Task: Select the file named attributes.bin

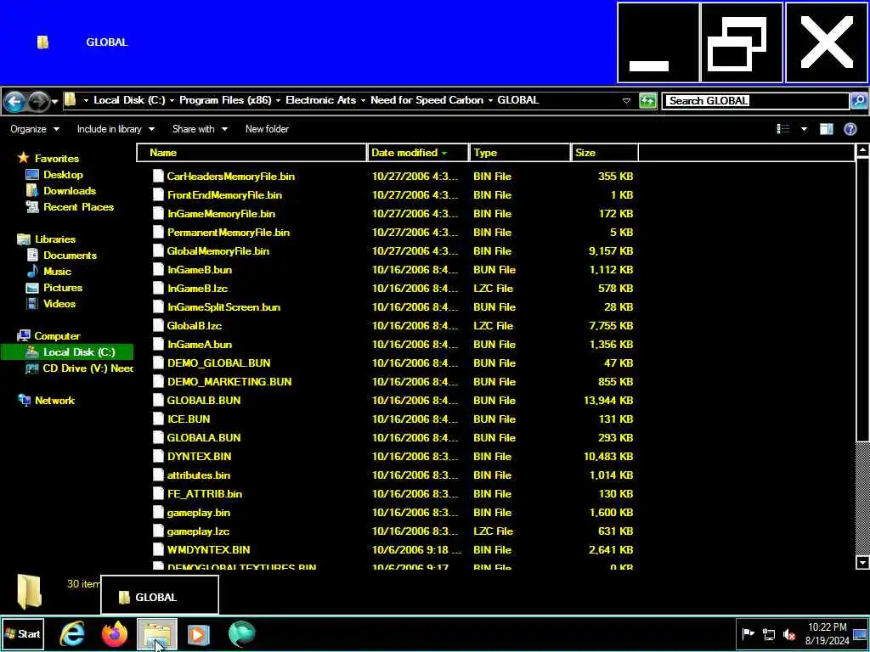Action: point(199,475)
